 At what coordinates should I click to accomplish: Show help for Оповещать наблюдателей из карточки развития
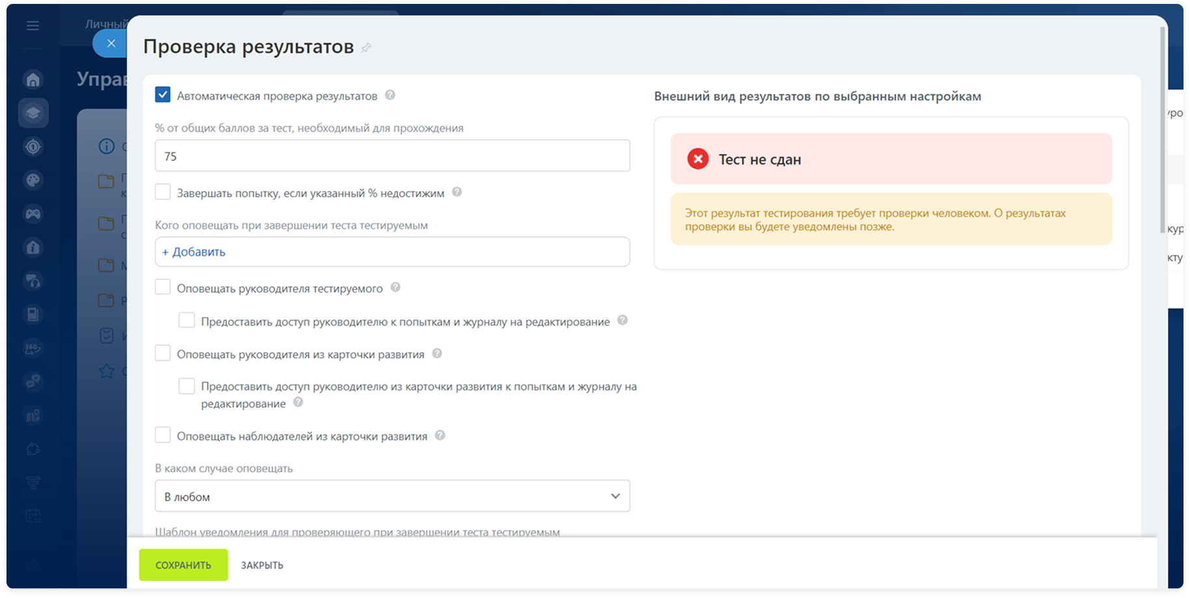[440, 435]
